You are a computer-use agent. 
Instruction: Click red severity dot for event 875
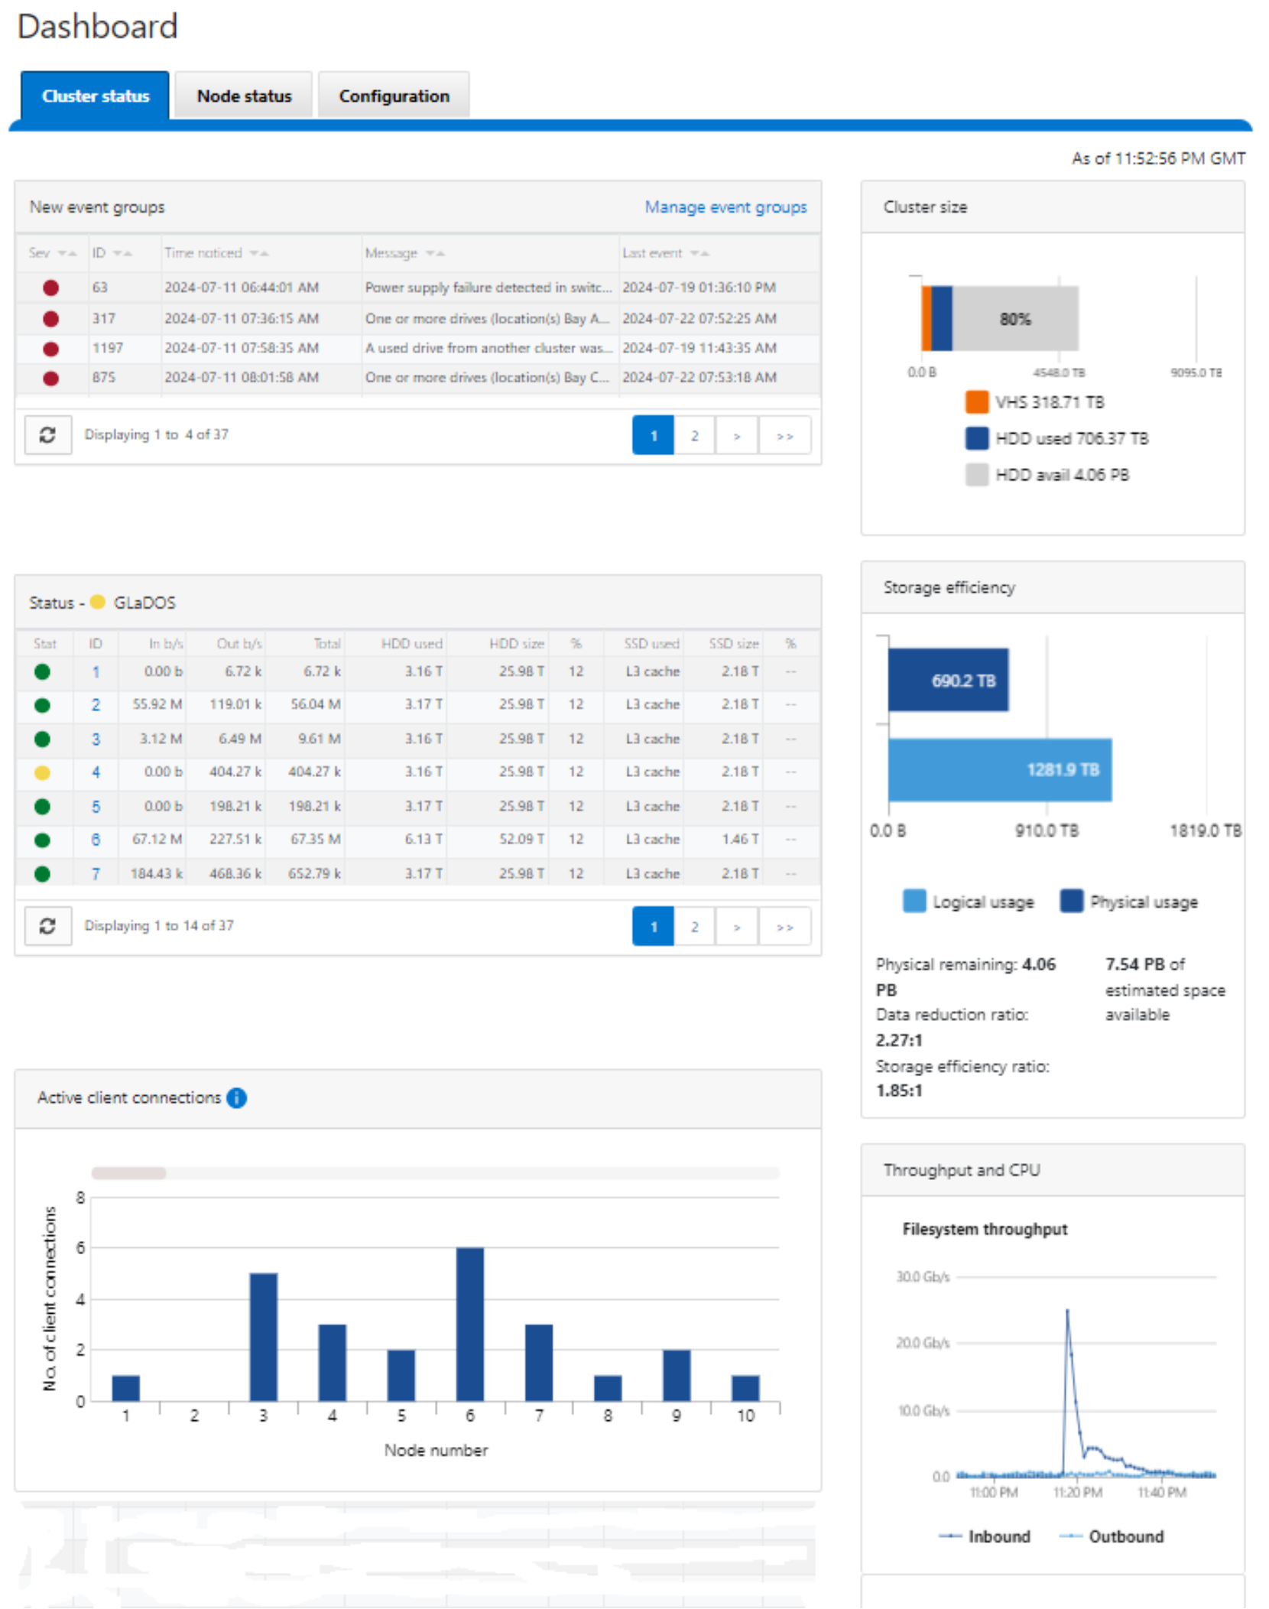point(50,378)
